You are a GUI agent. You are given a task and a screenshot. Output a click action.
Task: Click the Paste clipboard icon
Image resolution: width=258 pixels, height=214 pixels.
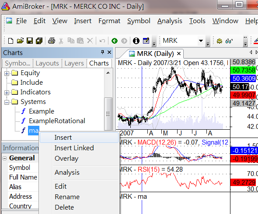(80, 41)
